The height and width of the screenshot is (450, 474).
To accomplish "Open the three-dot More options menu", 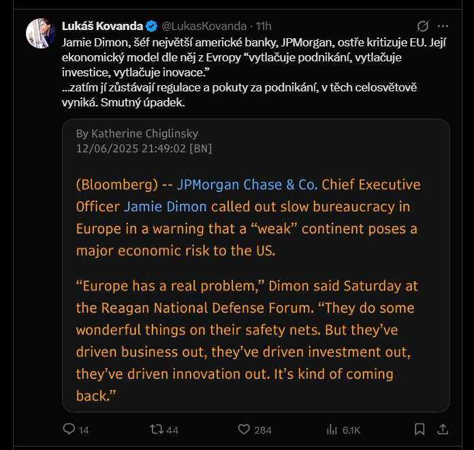I will [x=443, y=27].
